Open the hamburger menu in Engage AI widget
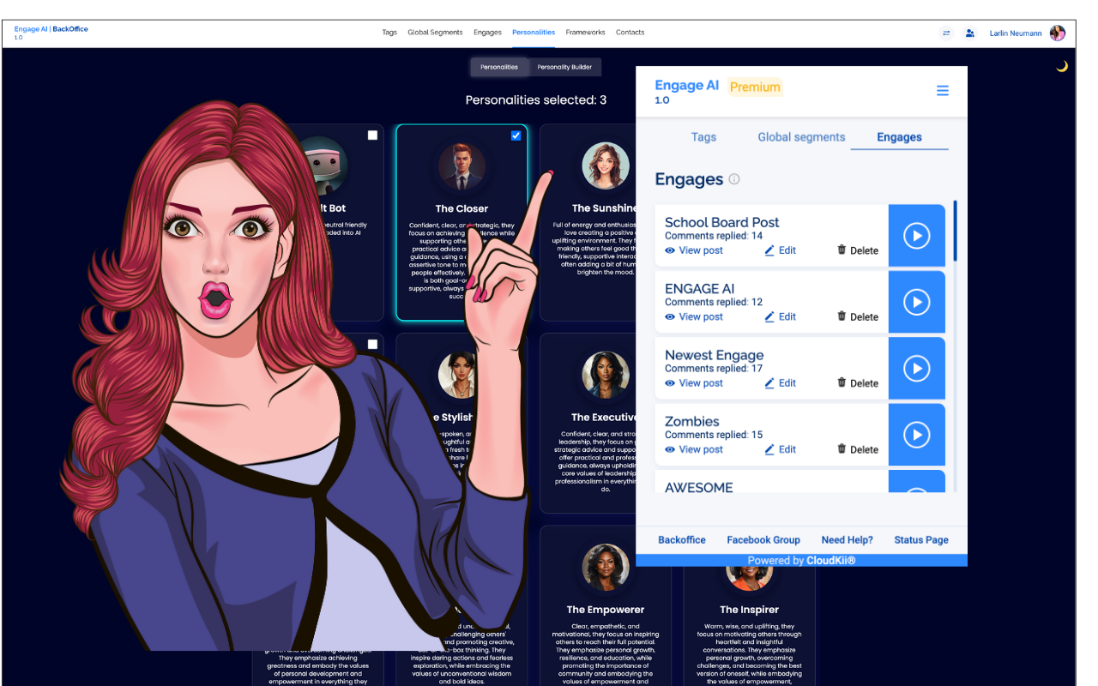 [942, 90]
